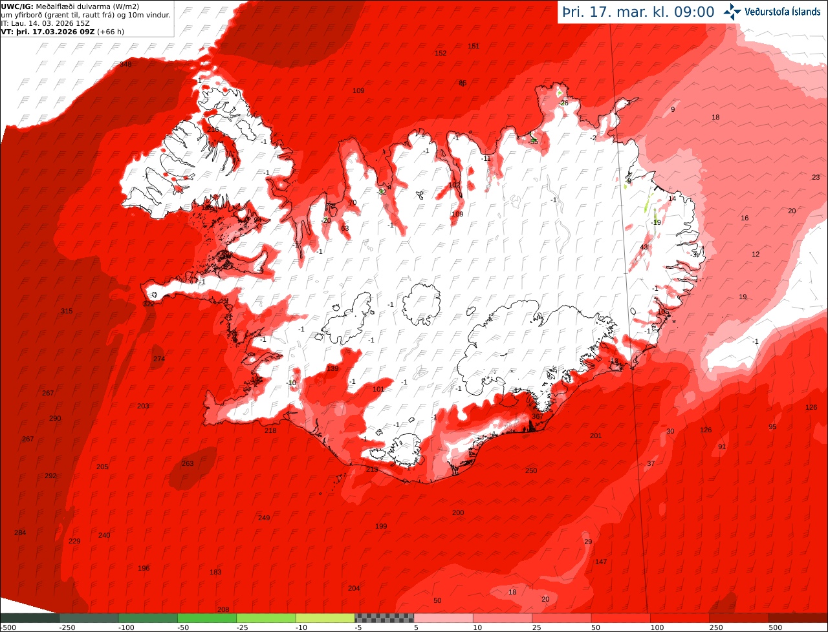Pick the -50 to -25 bright green legend segment
Viewport: 828px width, 632px height.
[x=207, y=618]
